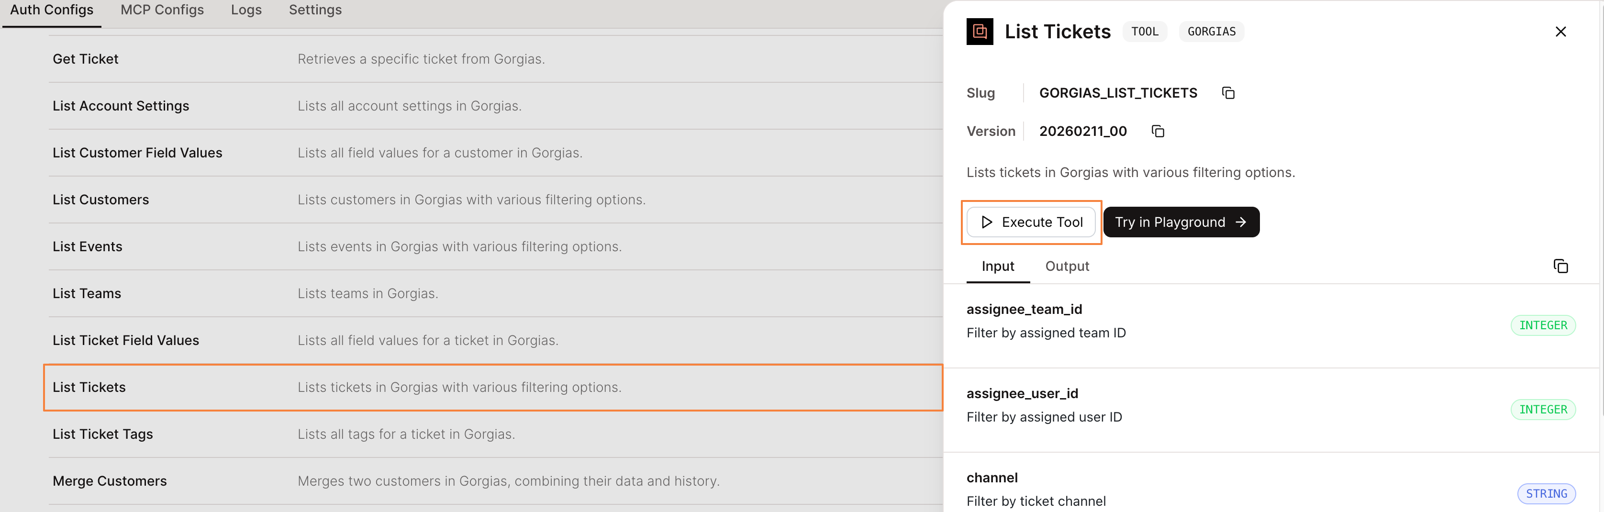
Task: Open the List Ticket Tags row
Action: tap(103, 434)
